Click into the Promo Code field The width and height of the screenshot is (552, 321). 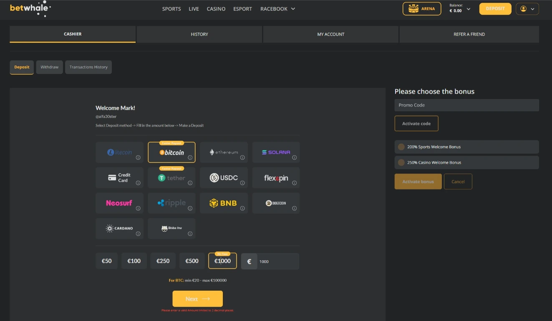[x=466, y=105]
